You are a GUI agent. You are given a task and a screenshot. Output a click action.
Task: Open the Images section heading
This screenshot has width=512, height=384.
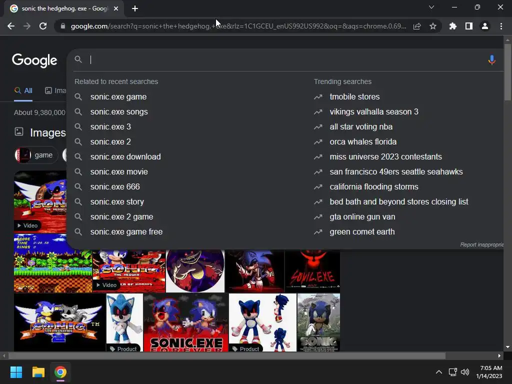tap(47, 132)
